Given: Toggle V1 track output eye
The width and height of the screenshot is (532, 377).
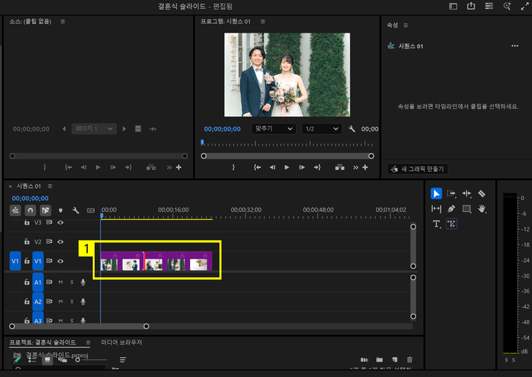Looking at the screenshot, I should point(60,261).
